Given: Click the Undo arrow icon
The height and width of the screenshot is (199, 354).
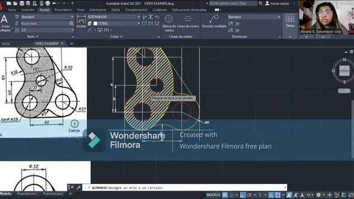Looking at the screenshot, I should tap(54, 3).
